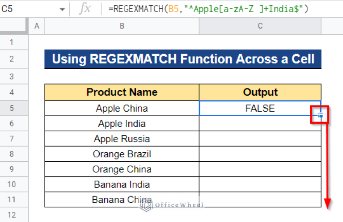Select the column B header
The height and width of the screenshot is (222, 343).
pyautogui.click(x=122, y=27)
